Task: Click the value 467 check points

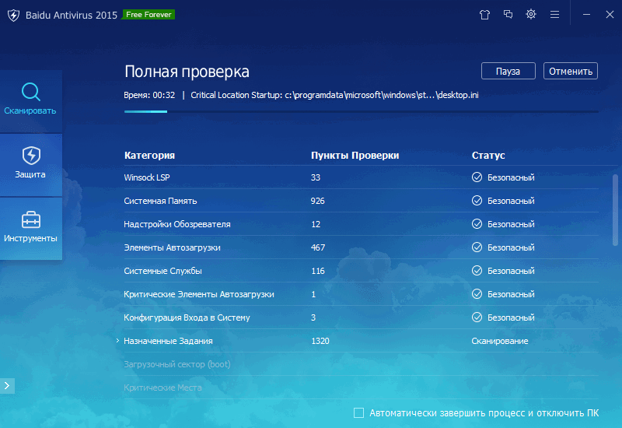Action: pos(318,247)
